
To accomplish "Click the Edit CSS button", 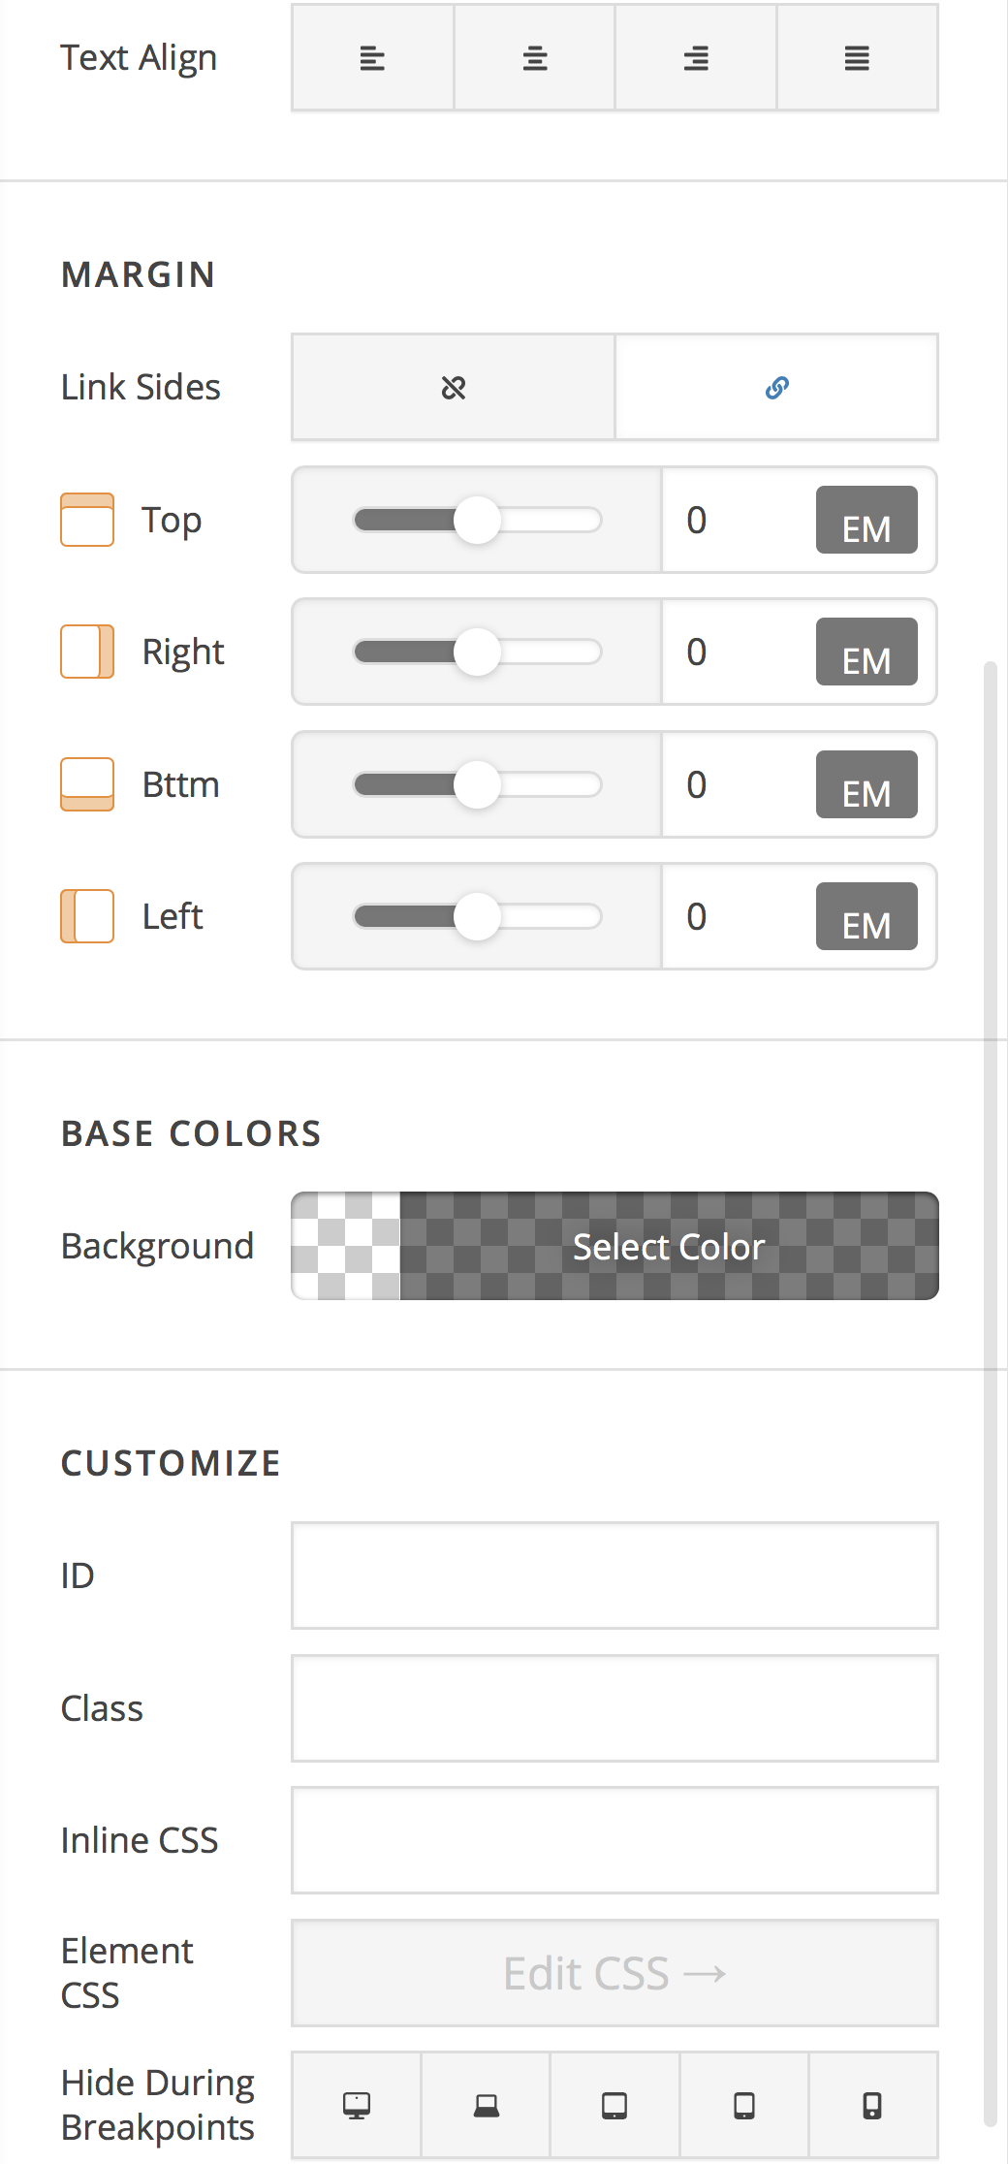I will [614, 1973].
